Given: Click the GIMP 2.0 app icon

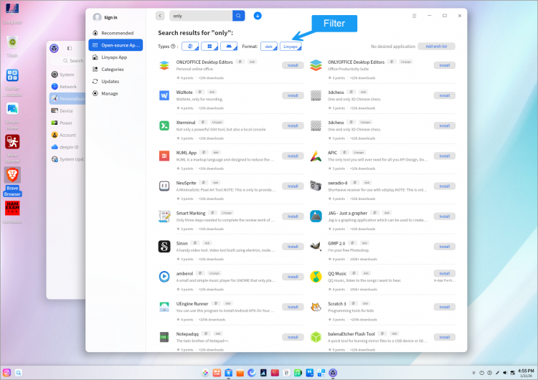Looking at the screenshot, I should point(316,246).
